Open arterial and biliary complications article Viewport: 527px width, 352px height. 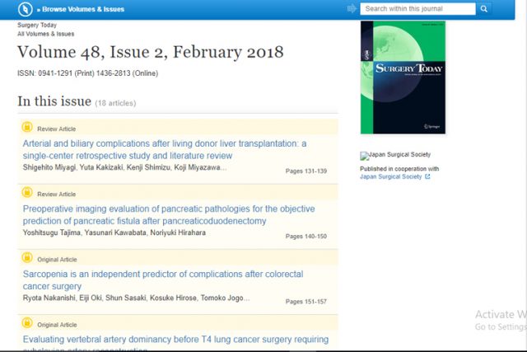click(164, 149)
